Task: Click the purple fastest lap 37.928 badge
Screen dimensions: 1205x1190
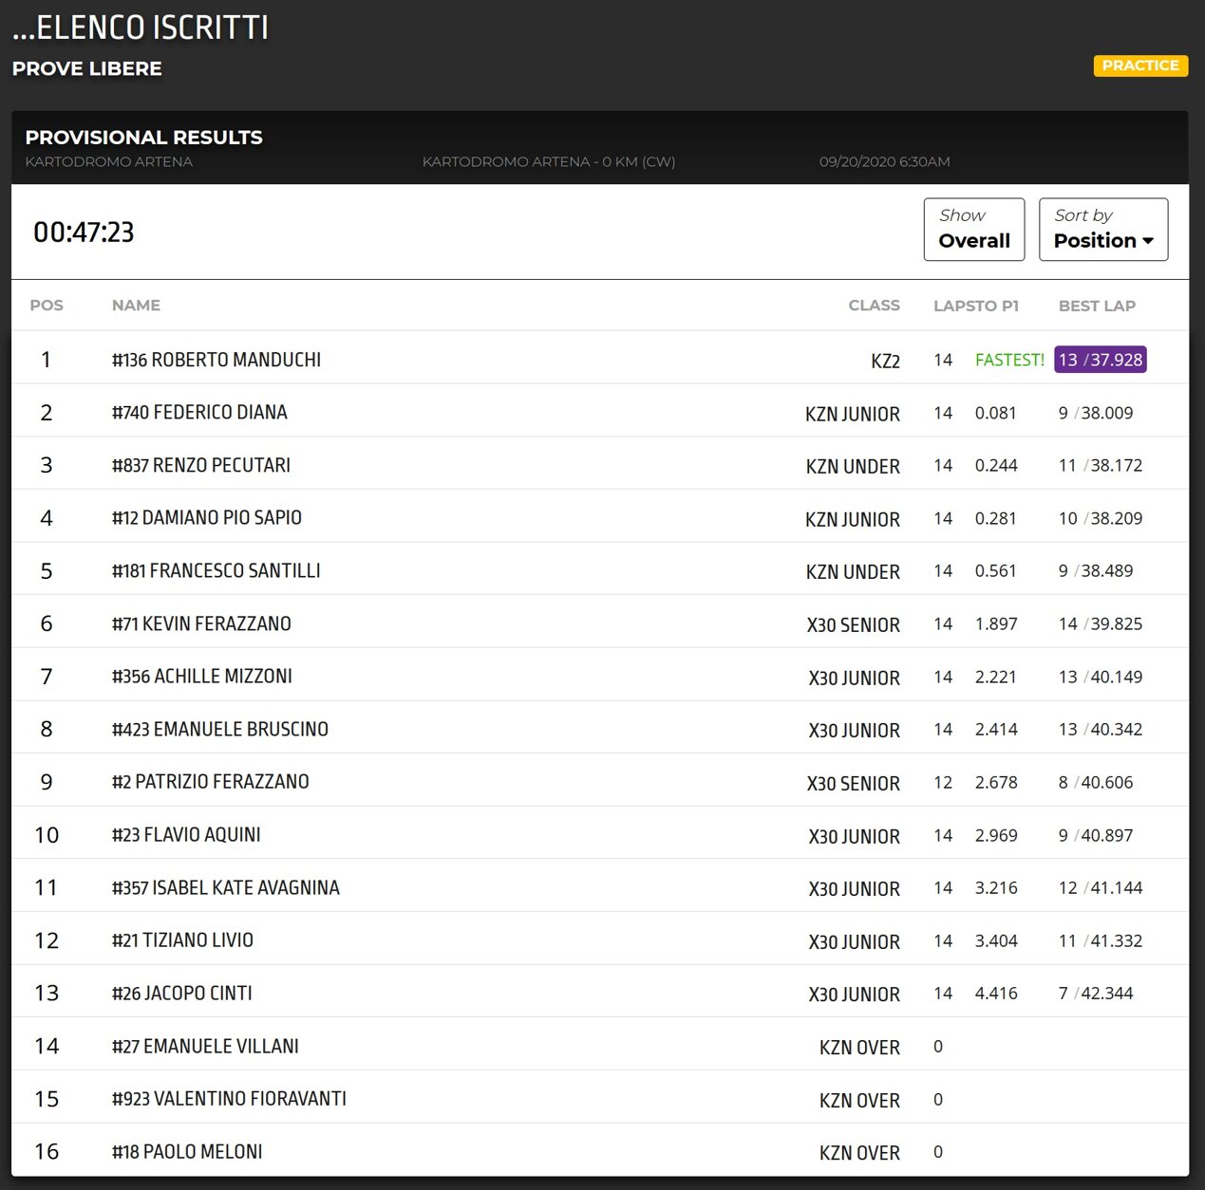Action: pyautogui.click(x=1100, y=360)
